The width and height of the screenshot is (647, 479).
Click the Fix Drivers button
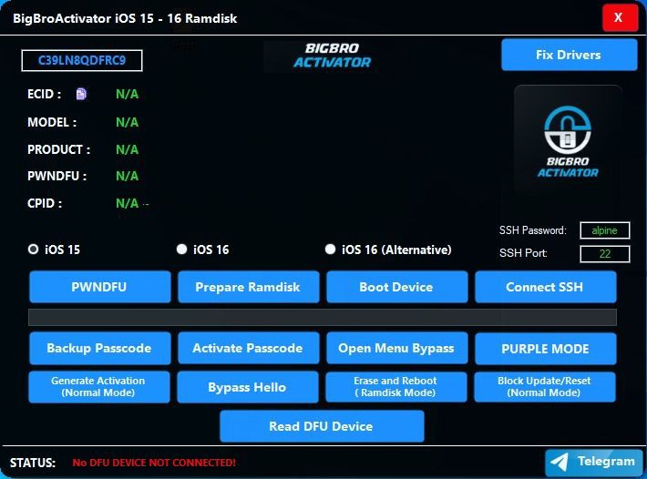[x=569, y=55]
